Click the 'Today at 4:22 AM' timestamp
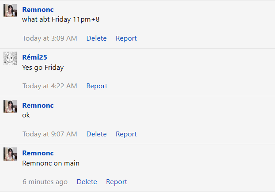 point(50,86)
